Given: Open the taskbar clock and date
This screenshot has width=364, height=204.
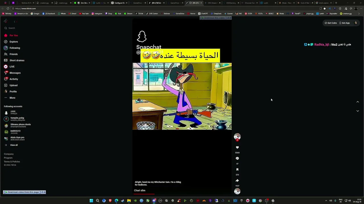Looking at the screenshot, I should (357, 201).
